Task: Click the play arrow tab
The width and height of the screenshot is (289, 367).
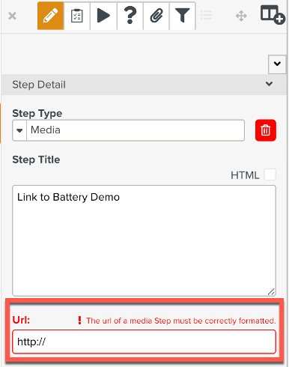Action: pyautogui.click(x=103, y=16)
